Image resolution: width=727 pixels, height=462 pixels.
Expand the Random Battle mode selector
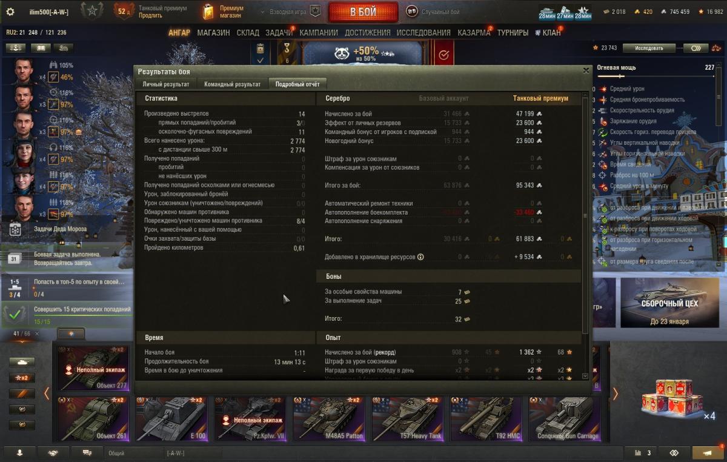click(433, 12)
